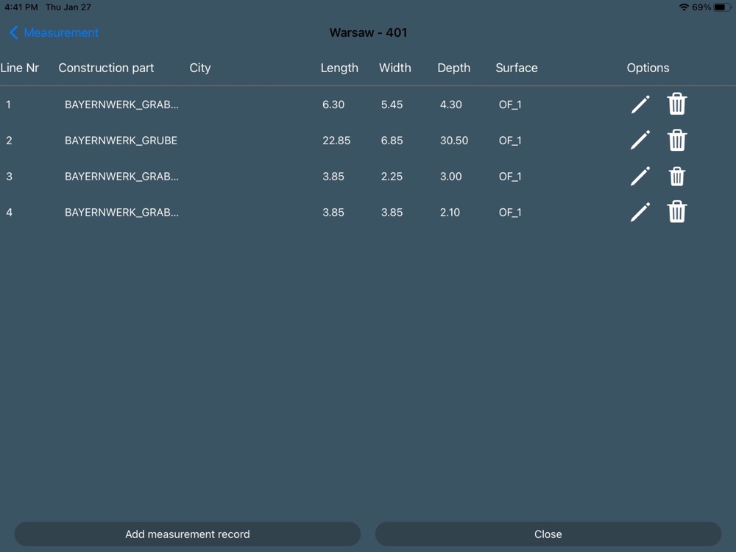Tap the Warsaw - 401 title
The height and width of the screenshot is (552, 736).
click(368, 33)
